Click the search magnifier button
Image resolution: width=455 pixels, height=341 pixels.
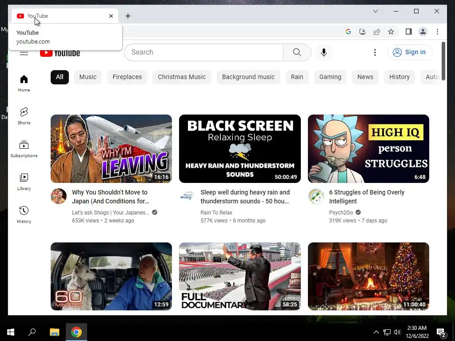coord(297,52)
